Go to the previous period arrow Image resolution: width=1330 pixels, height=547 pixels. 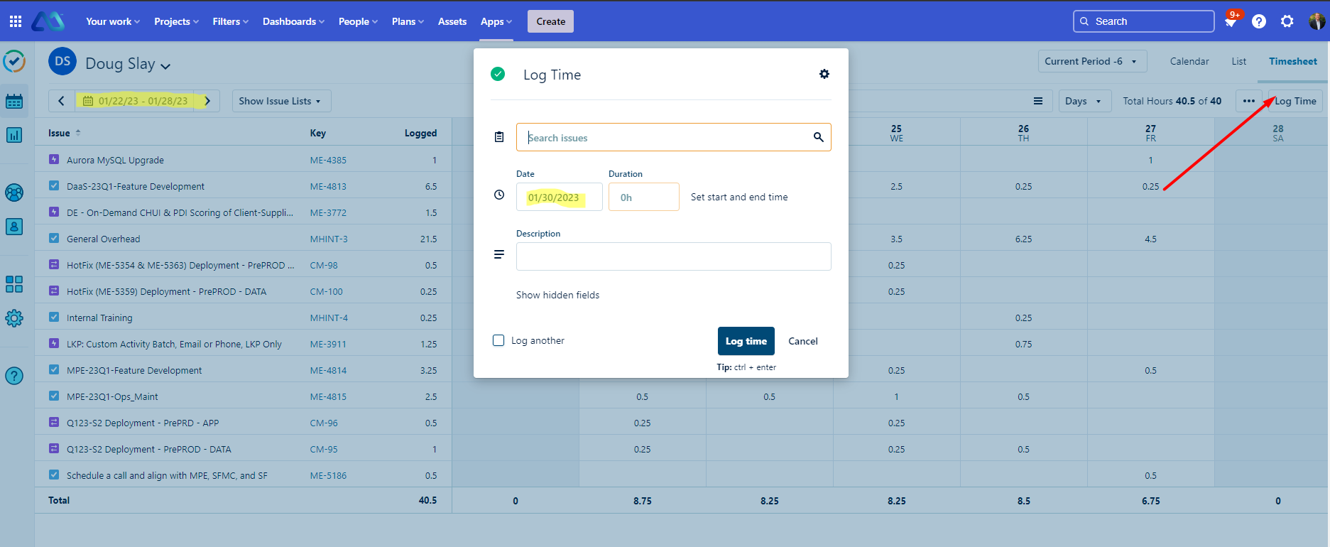(61, 101)
